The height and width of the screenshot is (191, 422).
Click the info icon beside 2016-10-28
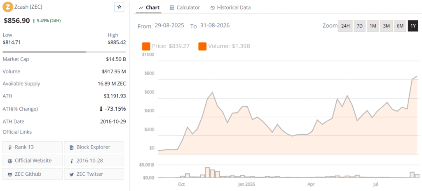coord(72,161)
